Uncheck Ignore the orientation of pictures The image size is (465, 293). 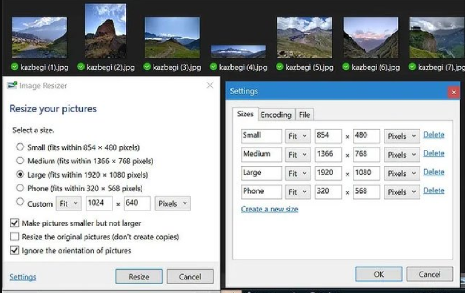(15, 250)
